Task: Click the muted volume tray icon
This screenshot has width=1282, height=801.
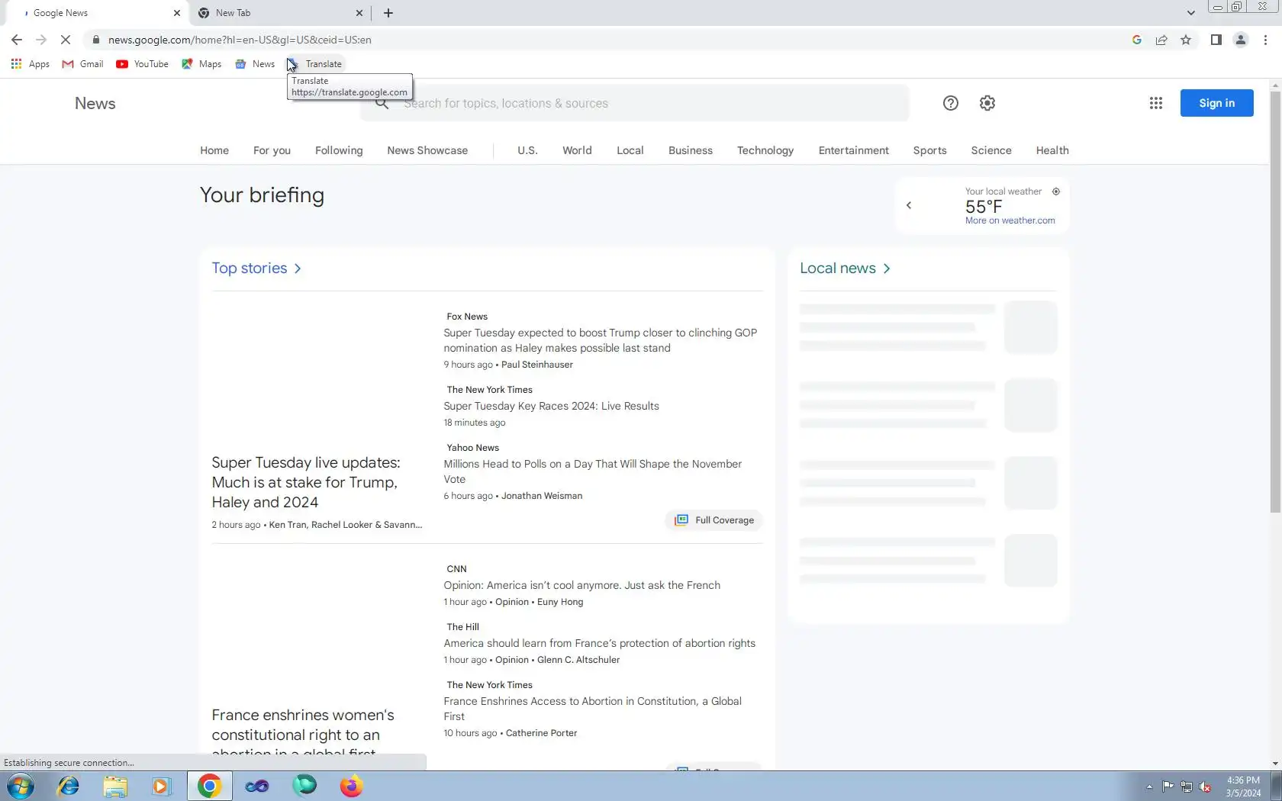Action: pos(1205,787)
